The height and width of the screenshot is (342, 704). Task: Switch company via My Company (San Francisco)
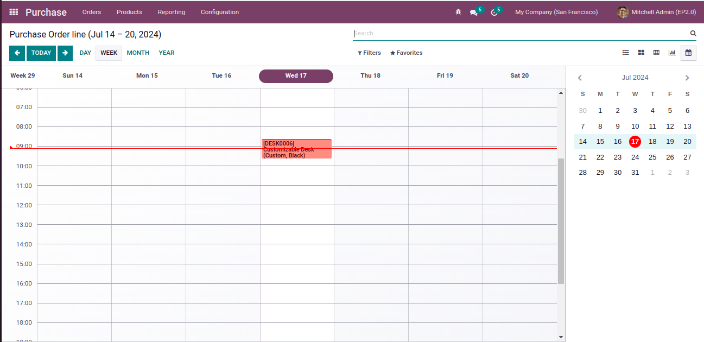tap(556, 12)
